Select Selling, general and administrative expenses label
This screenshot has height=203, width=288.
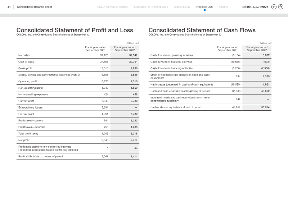[x=49, y=75]
